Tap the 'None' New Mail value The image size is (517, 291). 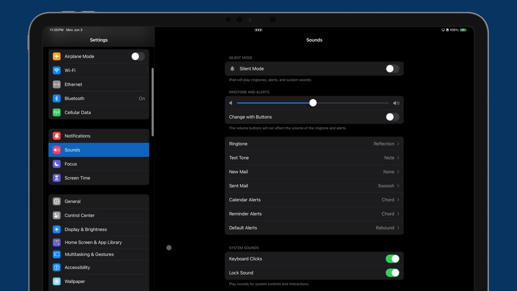(389, 172)
